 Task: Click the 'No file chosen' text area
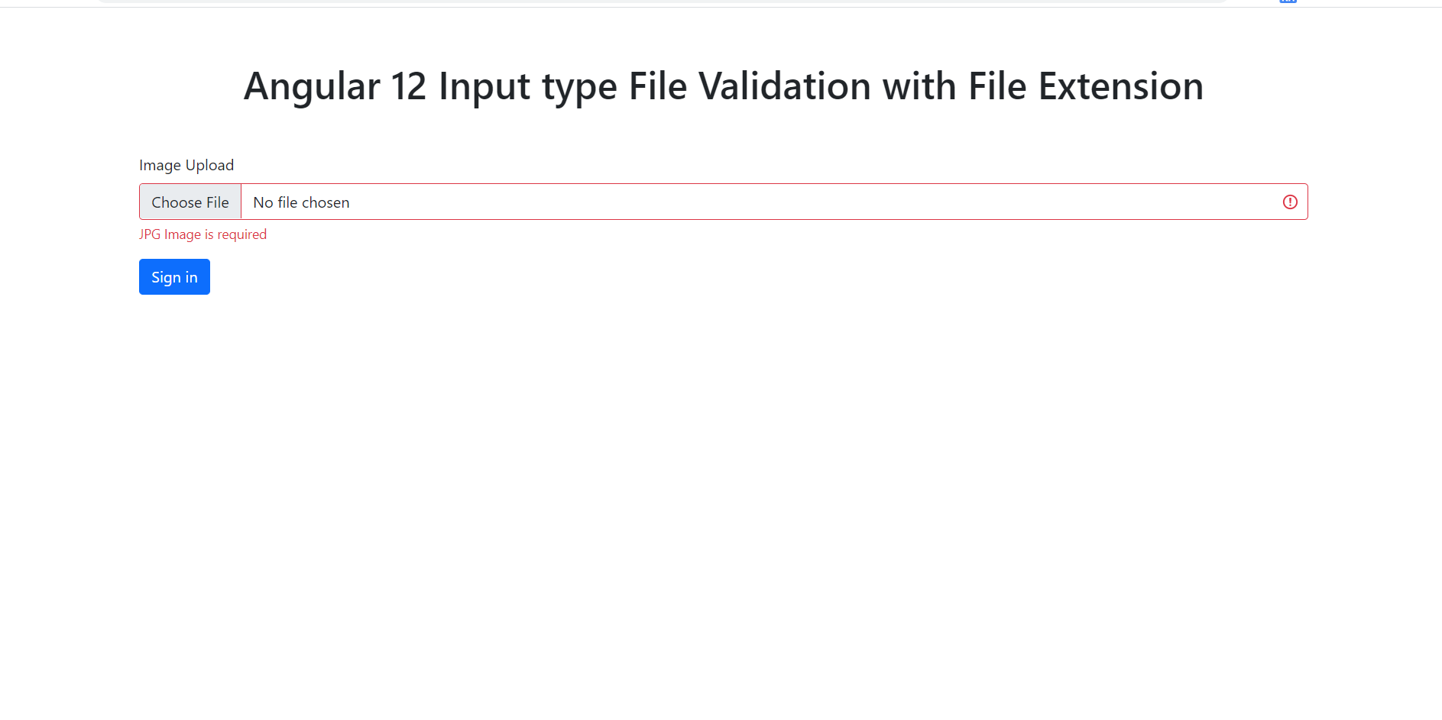(301, 202)
